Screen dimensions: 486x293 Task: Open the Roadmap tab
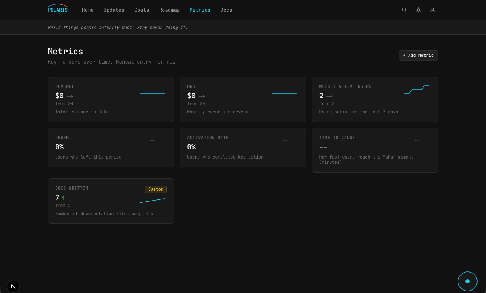pyautogui.click(x=169, y=10)
